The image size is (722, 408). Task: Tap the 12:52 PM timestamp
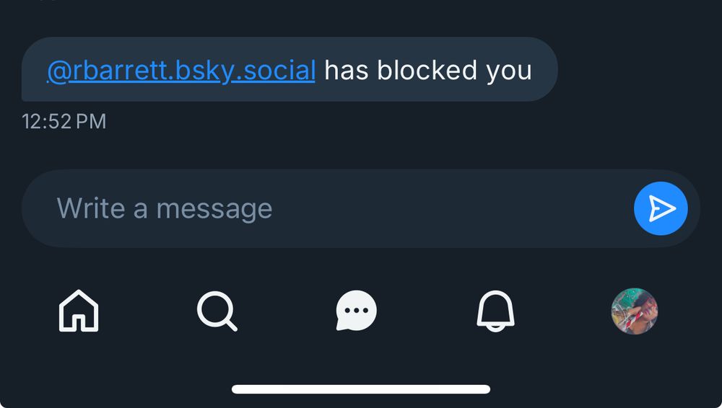[x=64, y=121]
